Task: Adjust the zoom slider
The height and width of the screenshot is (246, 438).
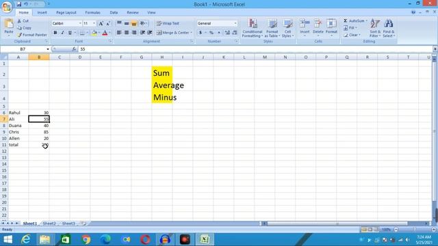Action: [415, 230]
